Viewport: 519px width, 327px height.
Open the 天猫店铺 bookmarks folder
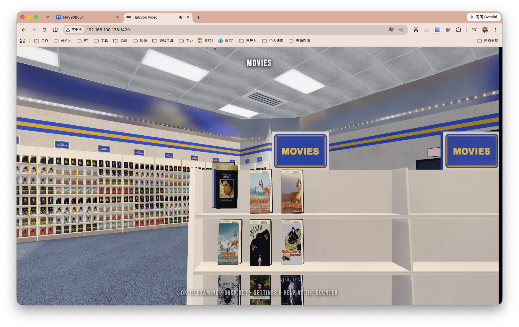coord(299,41)
